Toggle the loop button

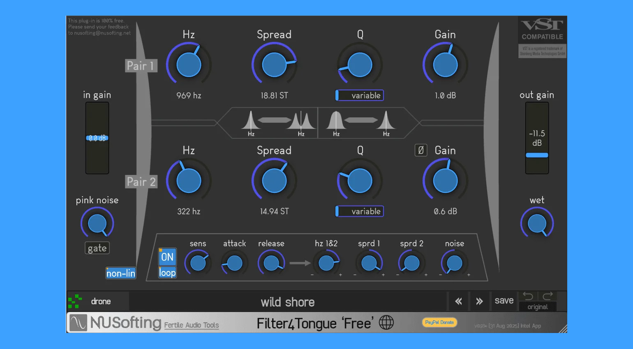coord(167,273)
